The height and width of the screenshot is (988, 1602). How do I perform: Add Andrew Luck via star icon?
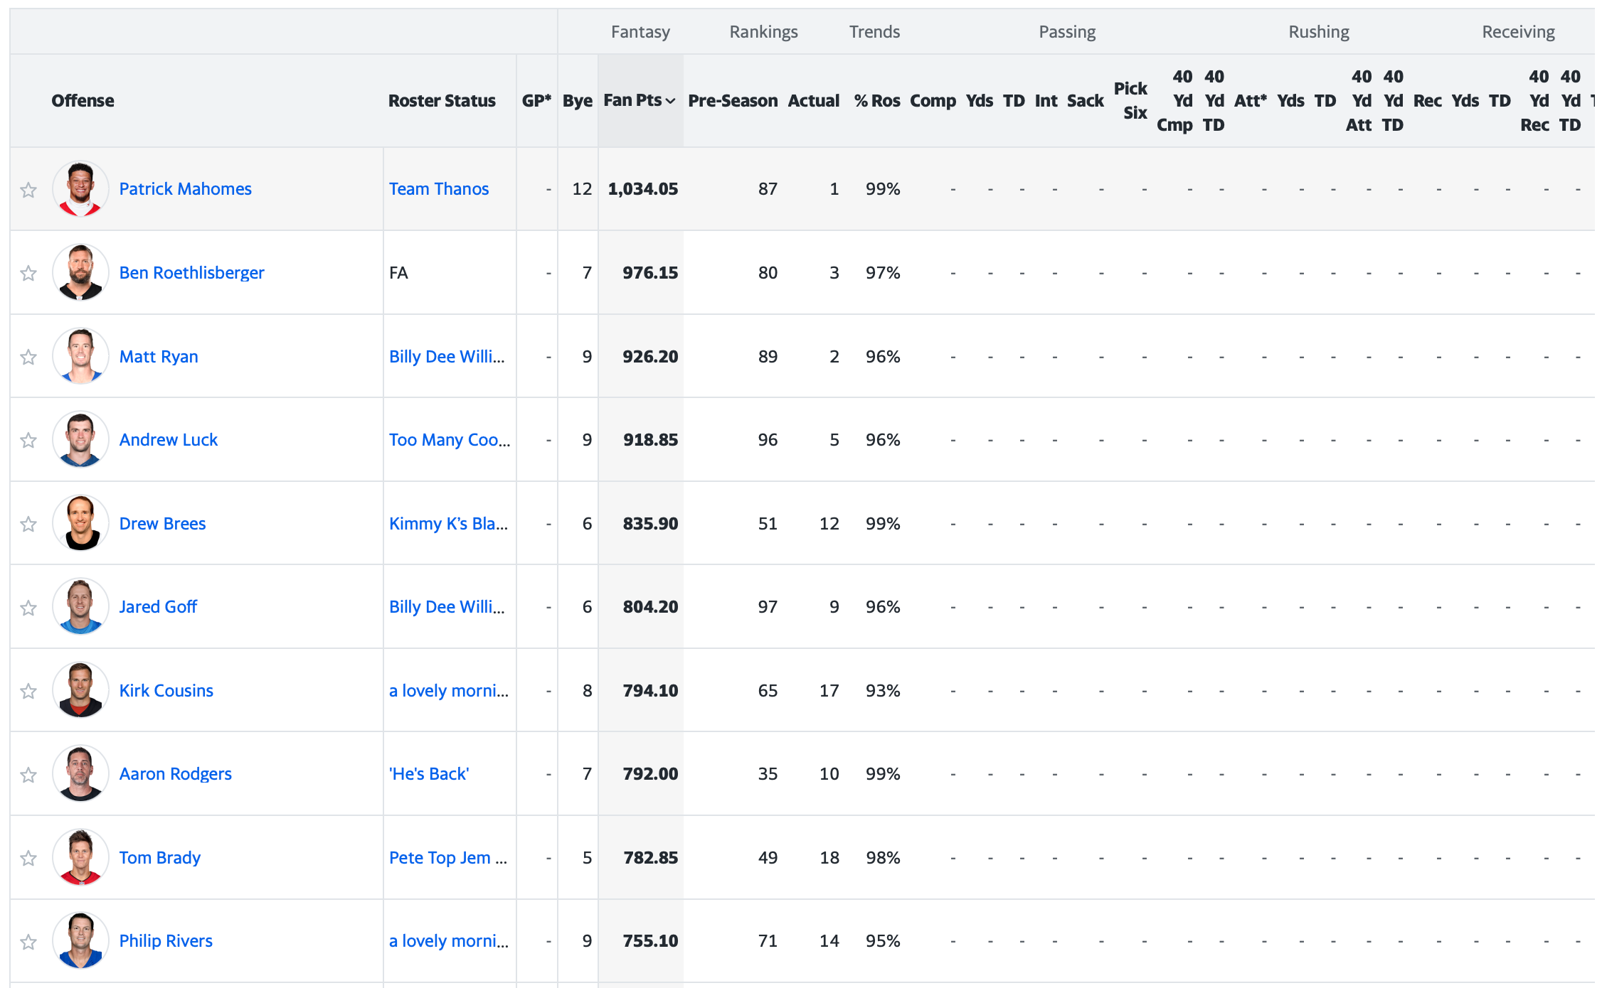[x=28, y=440]
